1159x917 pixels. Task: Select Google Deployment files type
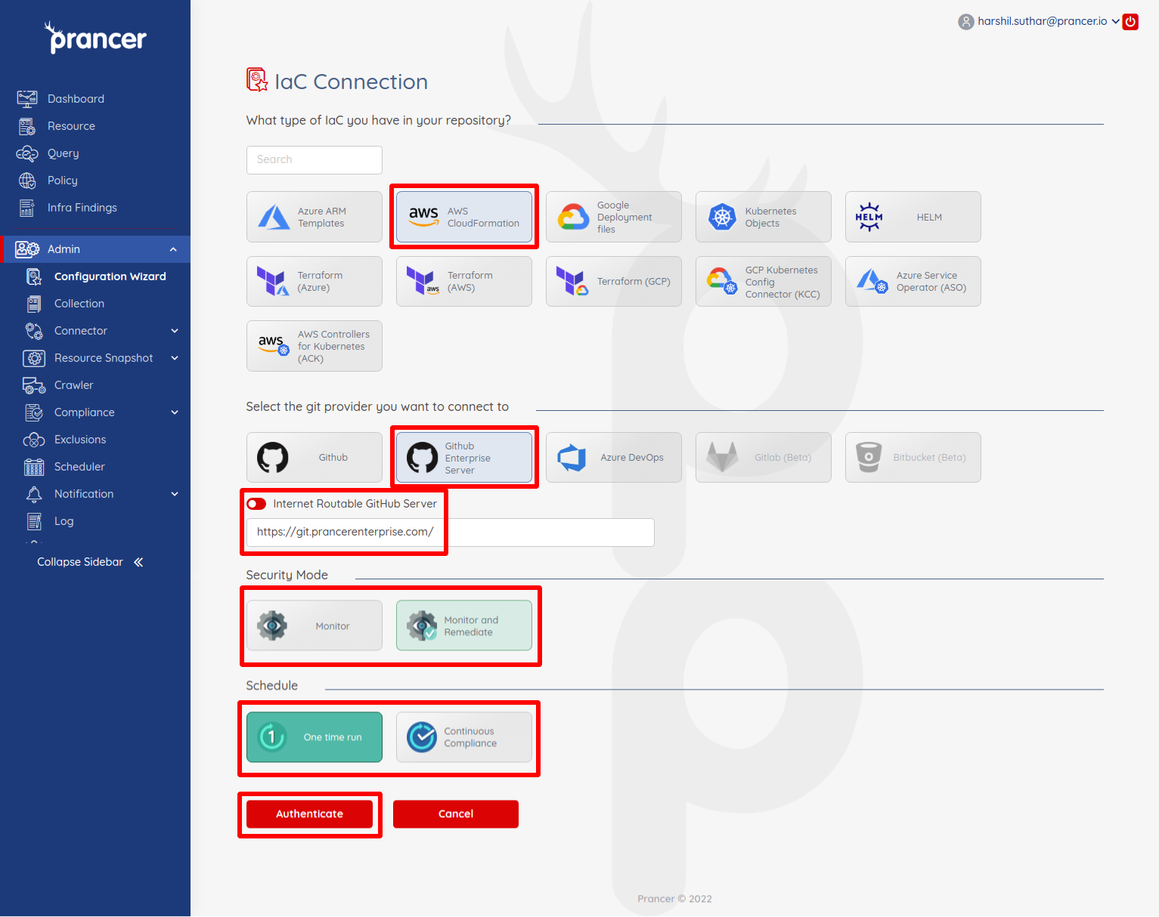point(614,217)
